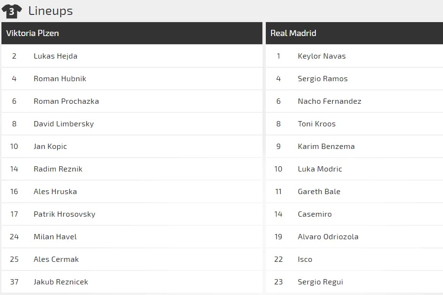The width and height of the screenshot is (443, 295).
Task: Open Alvaro Odriozola player entry
Action: pos(328,237)
